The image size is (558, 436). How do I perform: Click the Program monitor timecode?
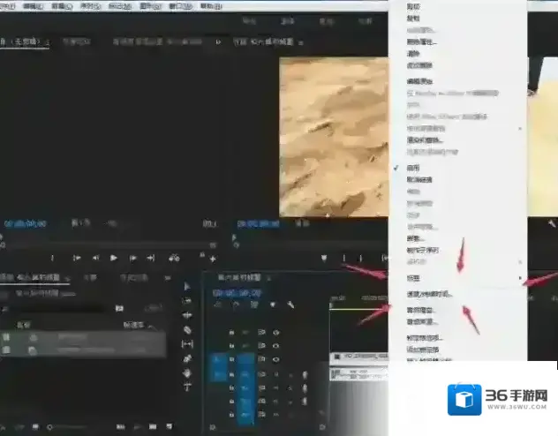click(259, 223)
